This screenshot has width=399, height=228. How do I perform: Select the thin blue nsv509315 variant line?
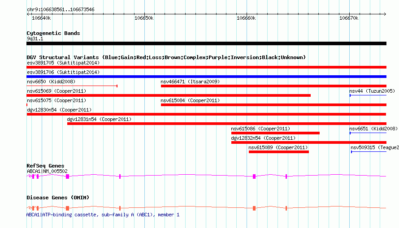coord(369,152)
